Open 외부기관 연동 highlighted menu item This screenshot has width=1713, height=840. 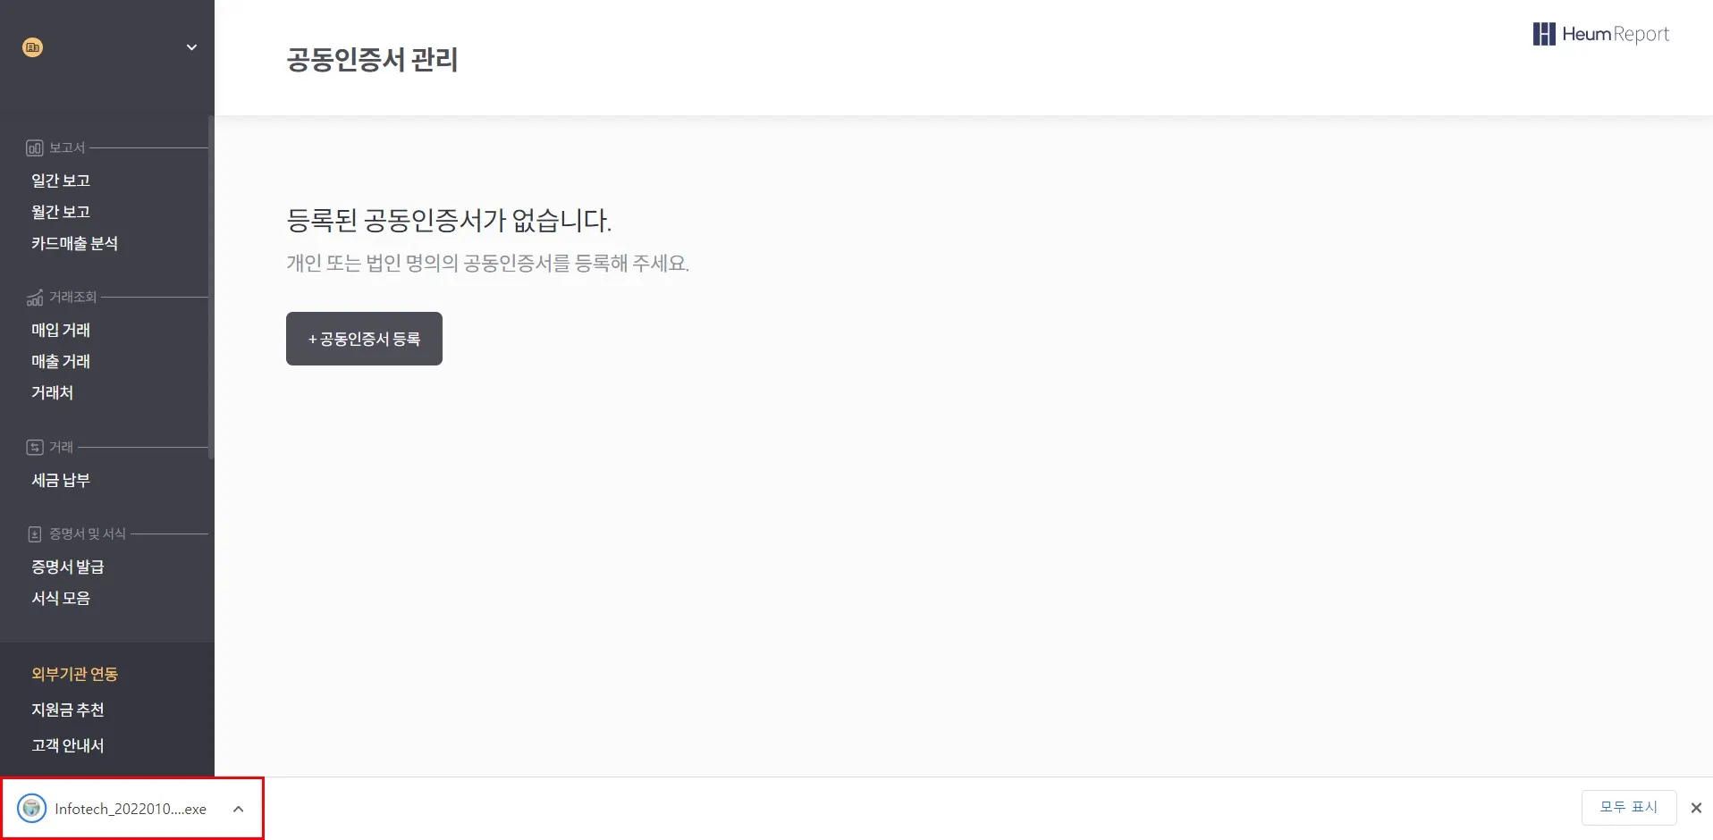coord(75,674)
